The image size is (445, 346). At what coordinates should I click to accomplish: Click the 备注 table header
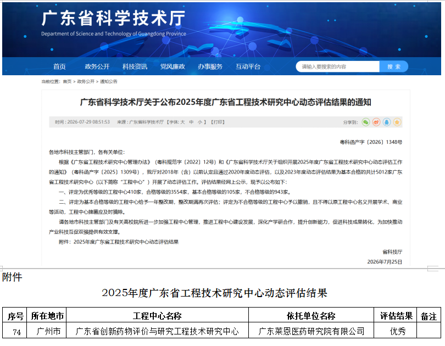pyautogui.click(x=429, y=316)
